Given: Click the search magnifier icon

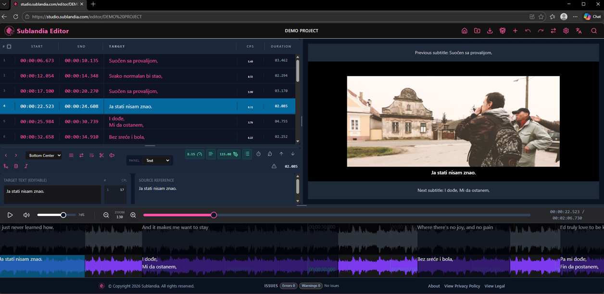Looking at the screenshot, I should click(594, 30).
